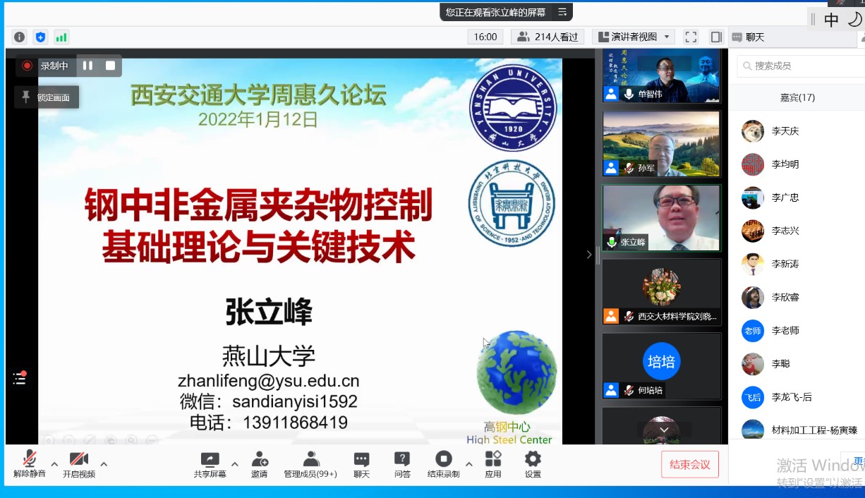Click the blue security shield icon
Image resolution: width=865 pixels, height=498 pixels.
40,37
